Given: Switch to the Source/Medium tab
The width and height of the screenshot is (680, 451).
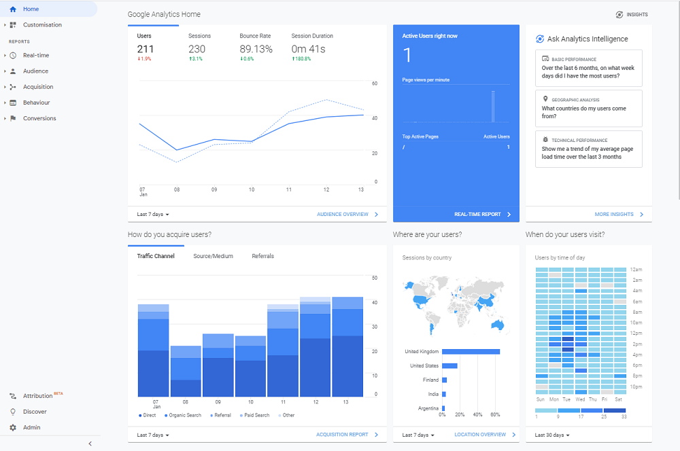Looking at the screenshot, I should [x=213, y=256].
